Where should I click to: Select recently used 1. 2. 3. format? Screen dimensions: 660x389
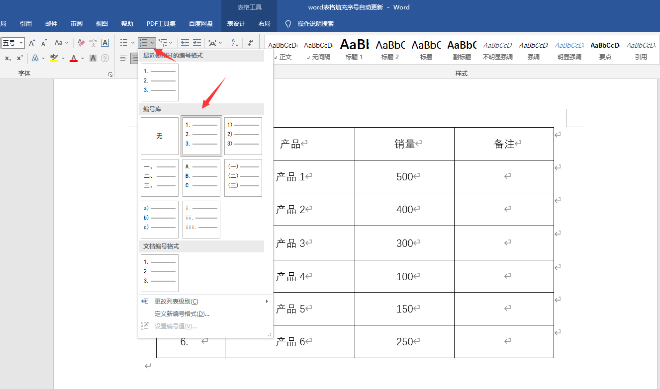pyautogui.click(x=160, y=82)
